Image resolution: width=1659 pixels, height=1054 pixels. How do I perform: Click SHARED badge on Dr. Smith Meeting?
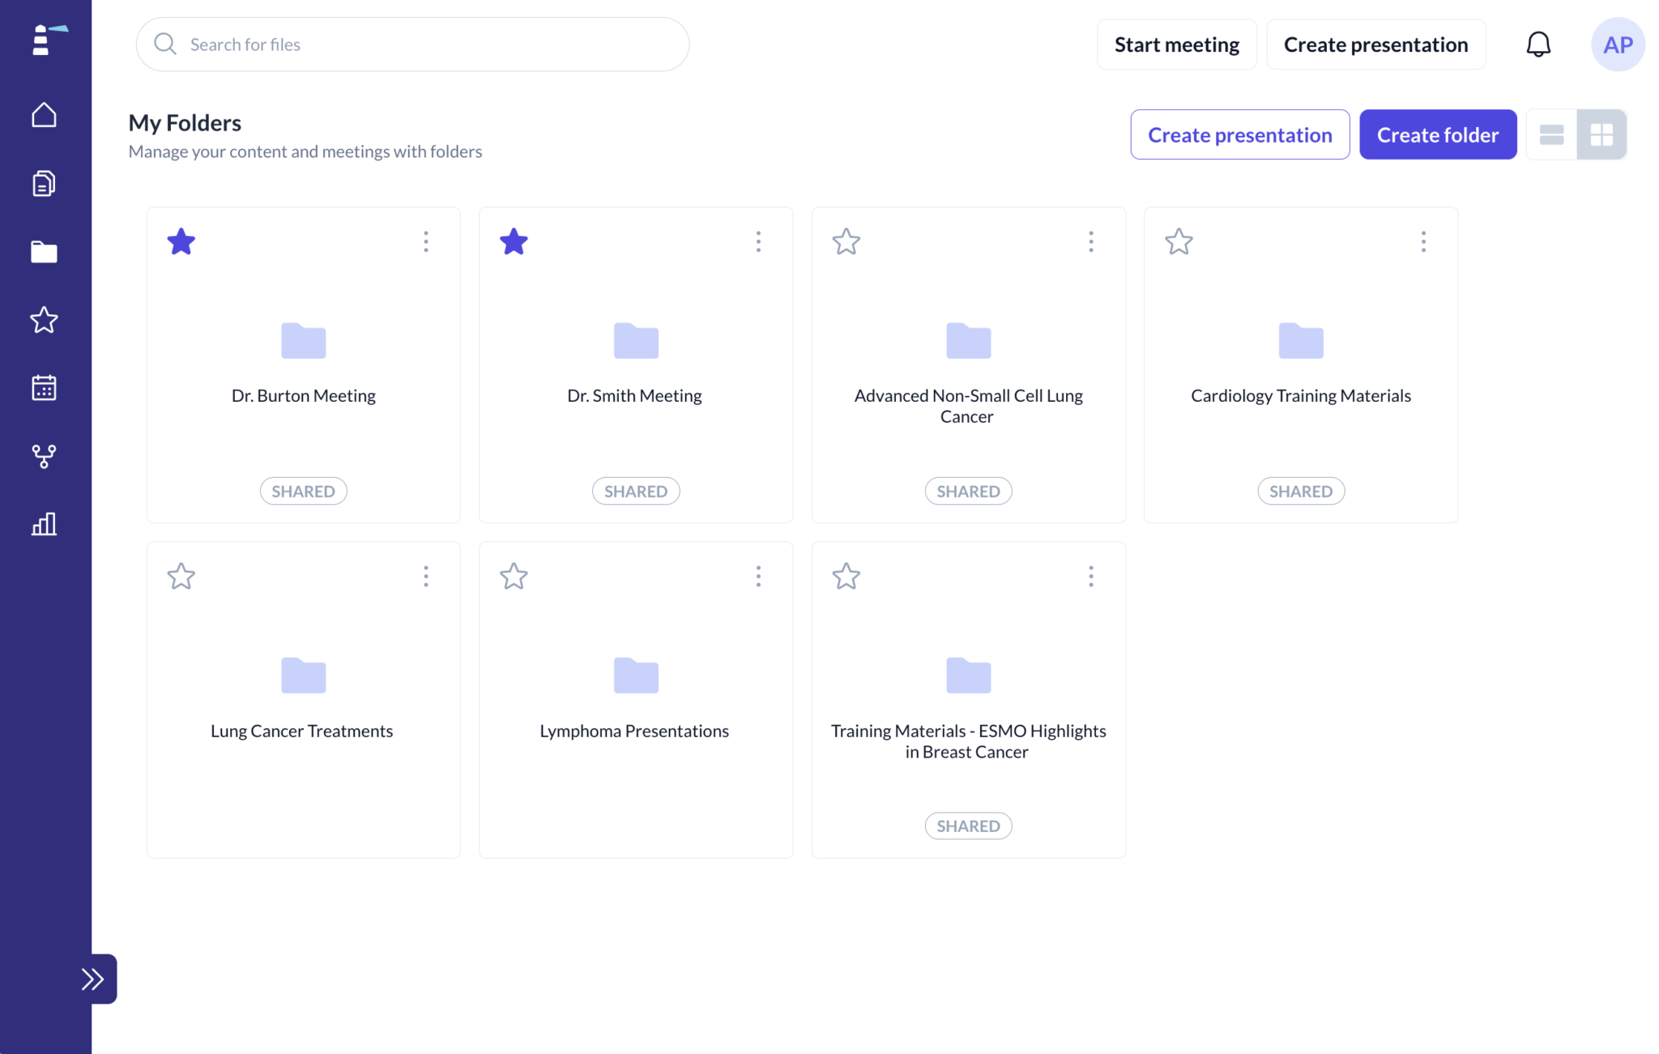636,491
